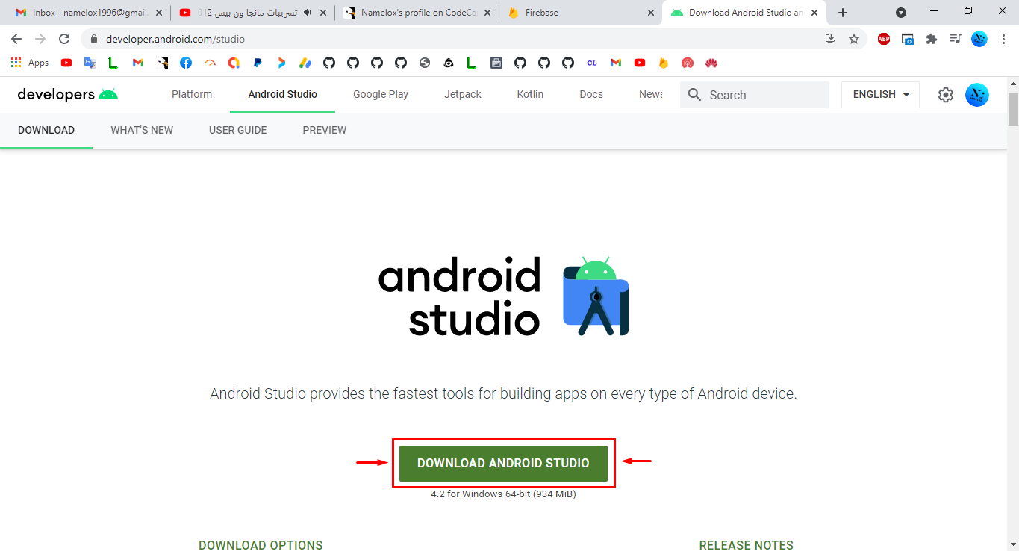Close the CodeCanyon profile tab
Viewport: 1019px width, 551px height.
pos(487,13)
